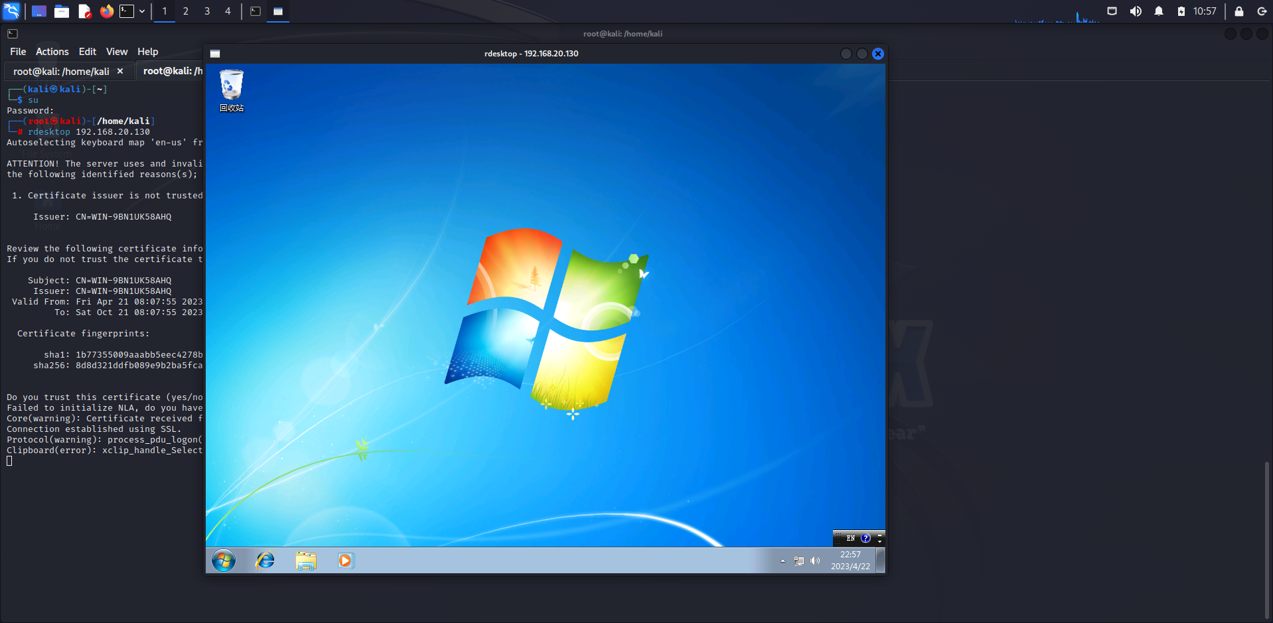Switch to workspace 4
Viewport: 1273px width, 623px height.
click(228, 11)
